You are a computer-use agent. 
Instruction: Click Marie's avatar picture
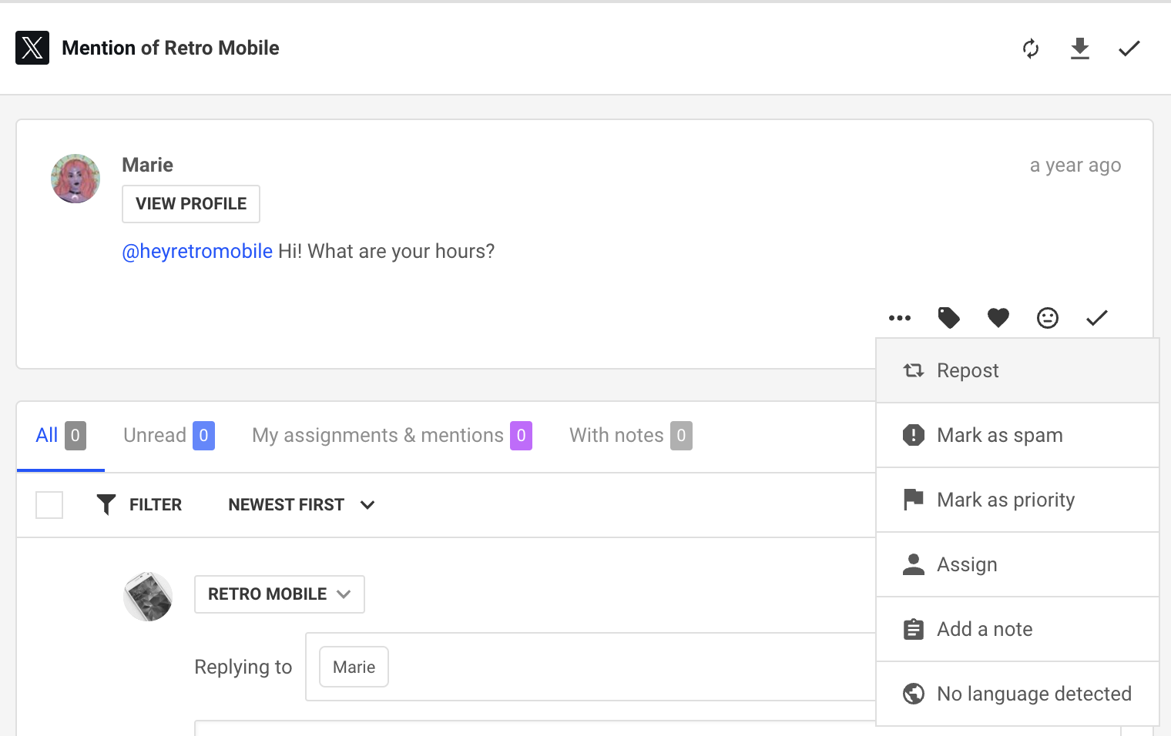pos(75,179)
